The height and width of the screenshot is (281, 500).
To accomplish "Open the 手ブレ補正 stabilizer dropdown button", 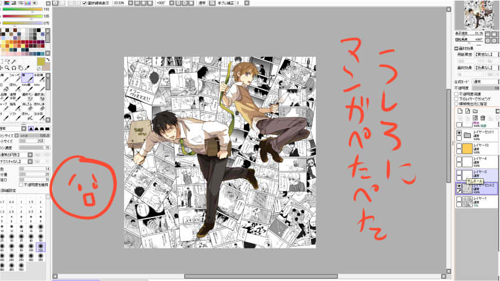I will pos(247,3).
